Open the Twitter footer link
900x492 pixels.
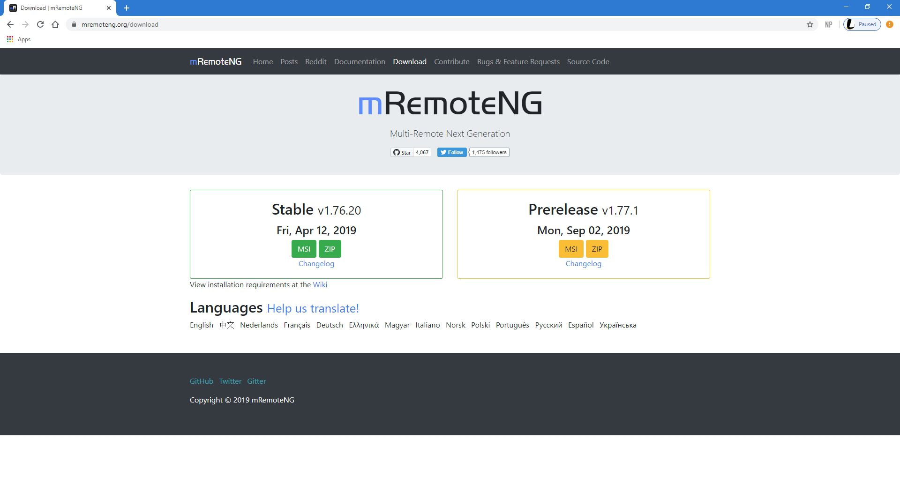pos(230,381)
